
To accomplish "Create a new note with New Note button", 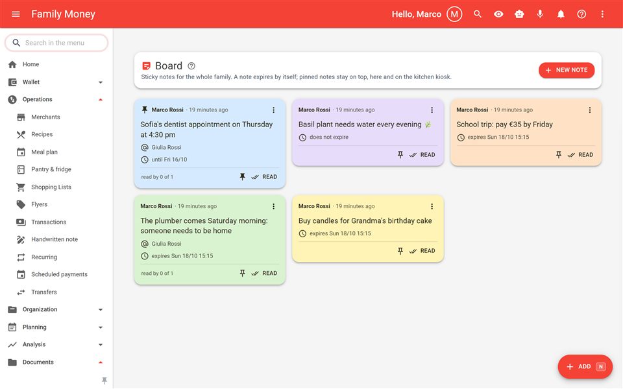I will [567, 70].
